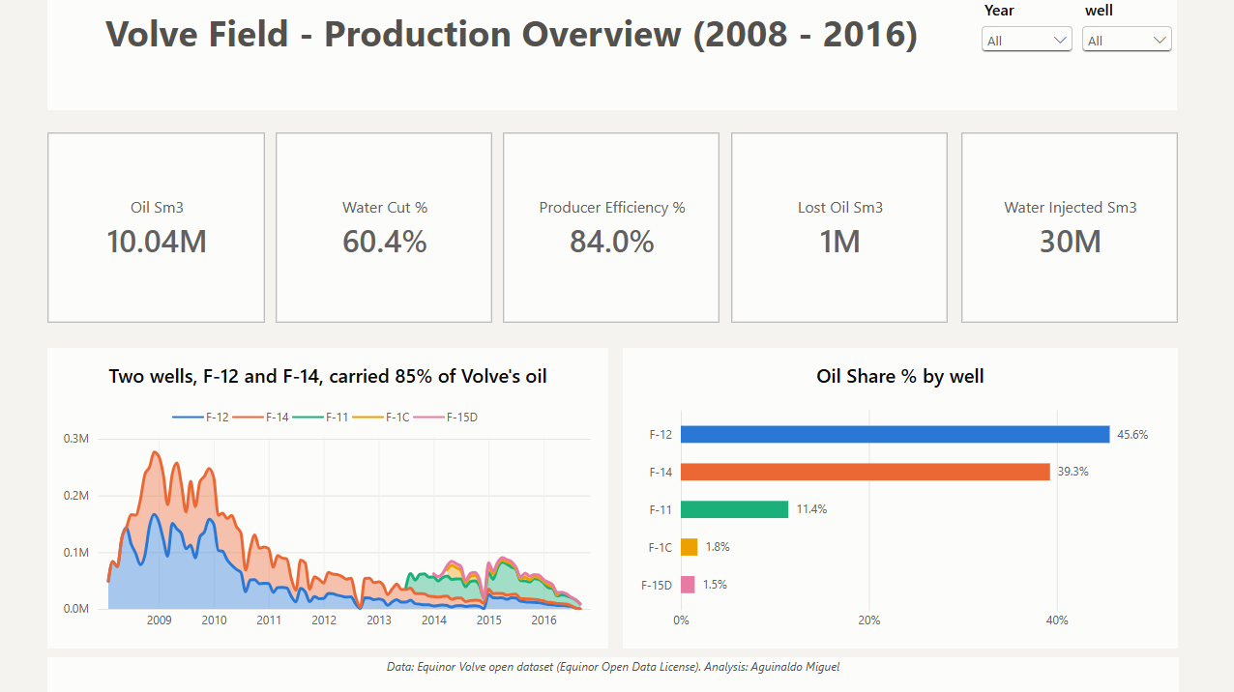This screenshot has height=692, width=1234.
Task: Click the F-14 category label on bar chart
Action: point(661,472)
